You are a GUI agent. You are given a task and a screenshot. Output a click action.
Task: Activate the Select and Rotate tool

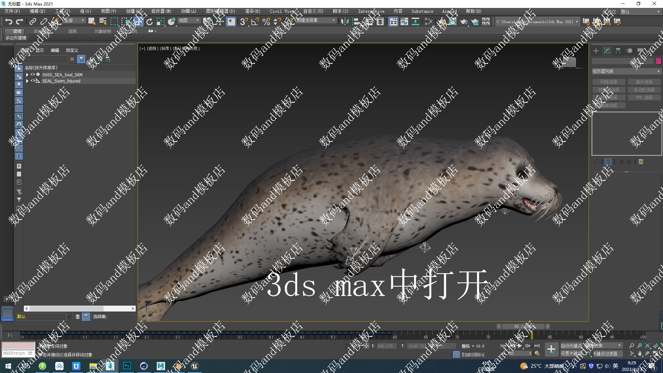tap(150, 22)
